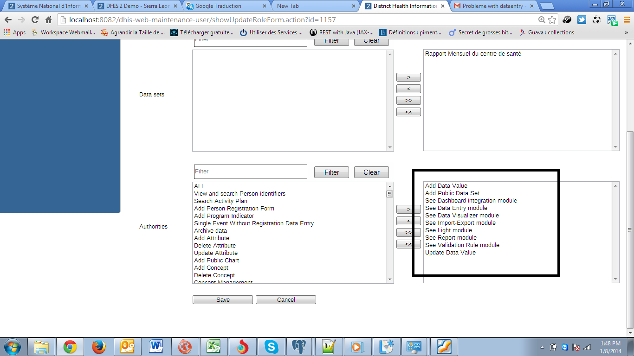Show hidden system tray icons
The width and height of the screenshot is (634, 356).
click(x=542, y=347)
